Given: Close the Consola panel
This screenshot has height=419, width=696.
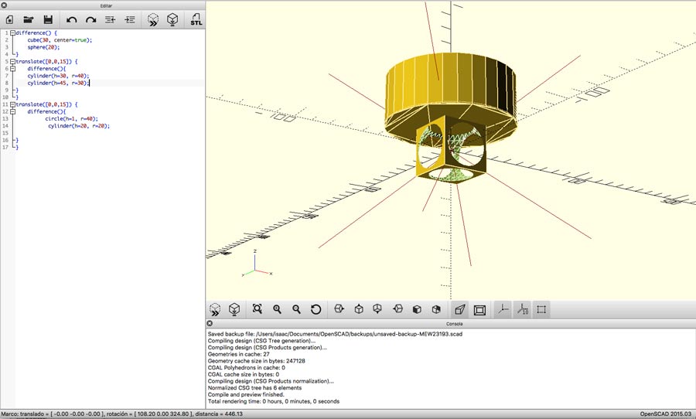Looking at the screenshot, I should (x=210, y=323).
